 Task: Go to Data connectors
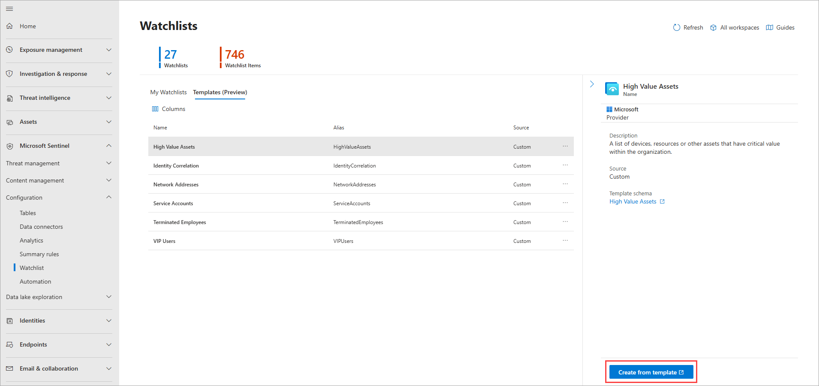click(x=41, y=227)
